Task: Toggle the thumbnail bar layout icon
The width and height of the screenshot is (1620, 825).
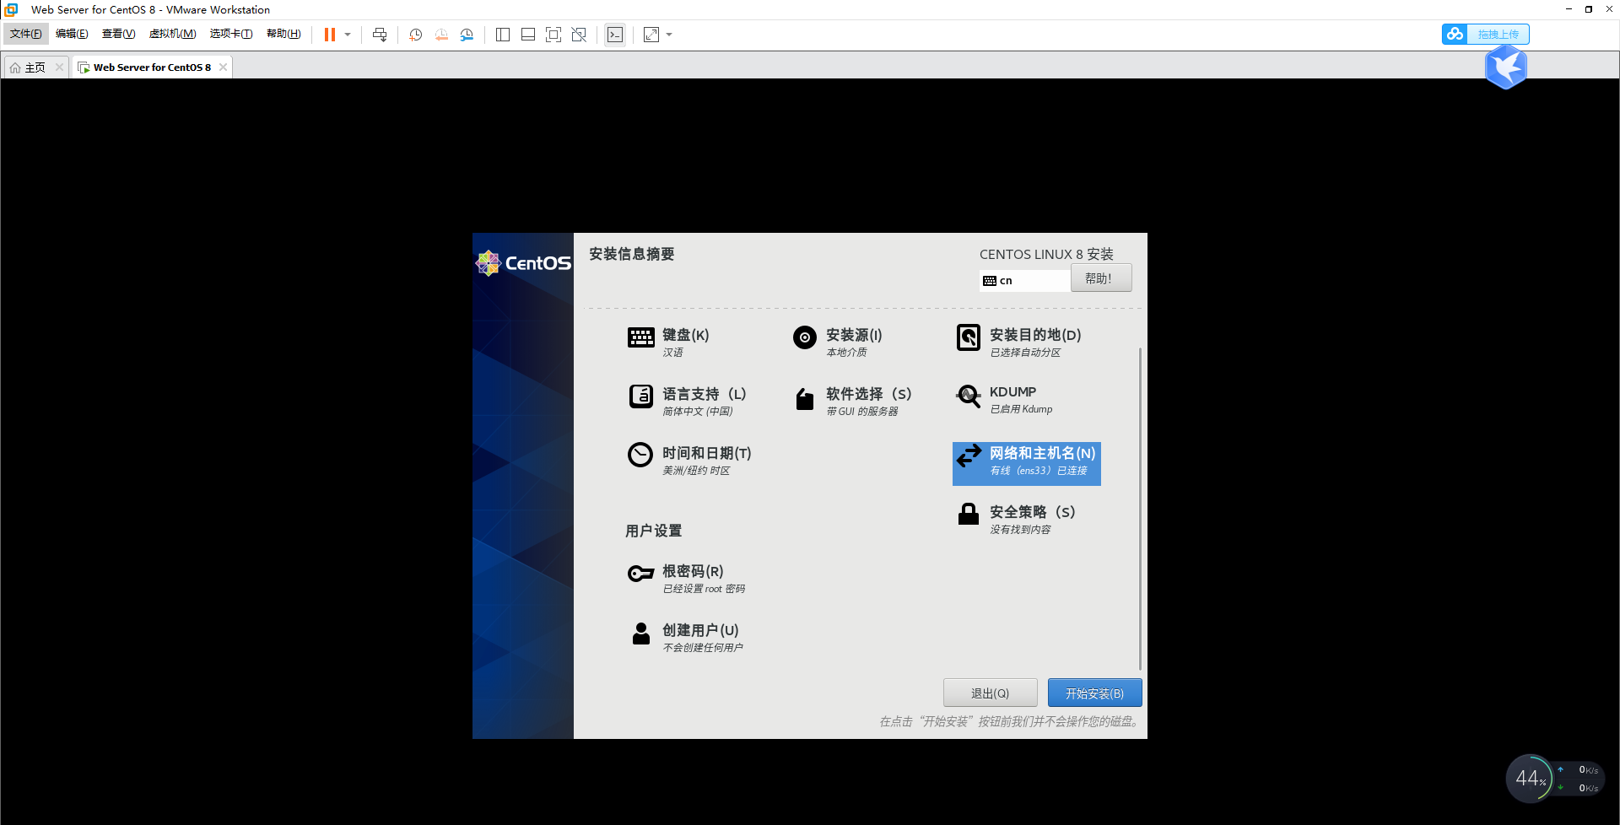Action: point(528,35)
